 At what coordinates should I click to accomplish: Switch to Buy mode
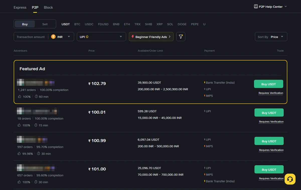tap(25, 24)
